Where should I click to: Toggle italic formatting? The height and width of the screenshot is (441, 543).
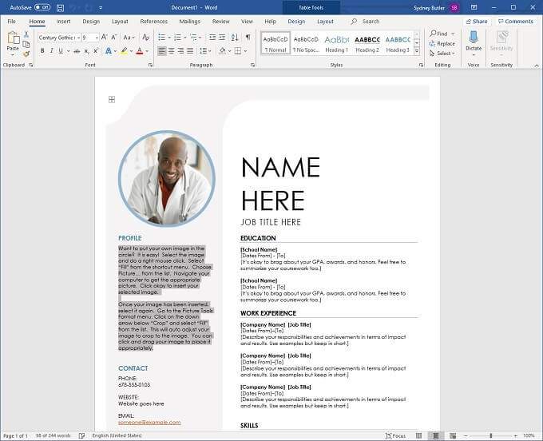[53, 51]
